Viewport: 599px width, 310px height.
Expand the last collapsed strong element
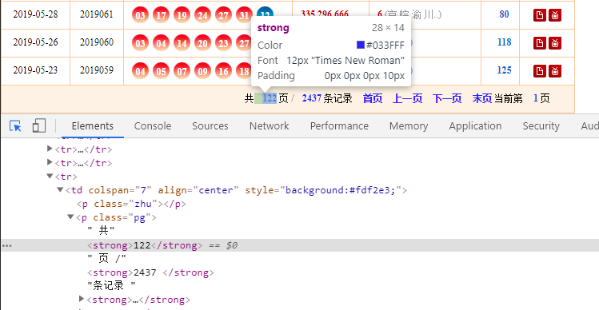point(81,299)
